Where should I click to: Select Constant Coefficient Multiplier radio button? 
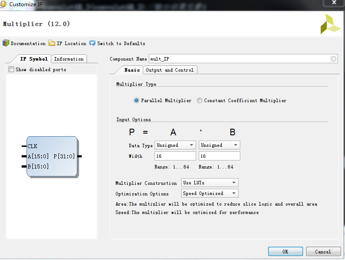pos(200,100)
